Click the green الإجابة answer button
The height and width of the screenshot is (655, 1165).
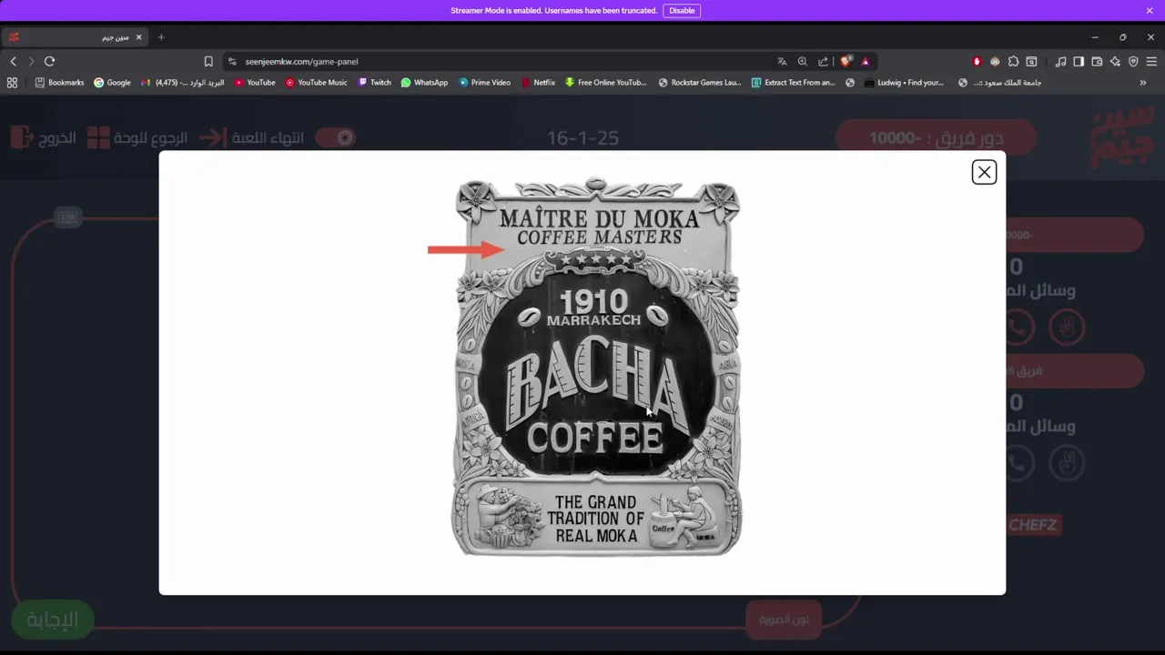(x=52, y=620)
